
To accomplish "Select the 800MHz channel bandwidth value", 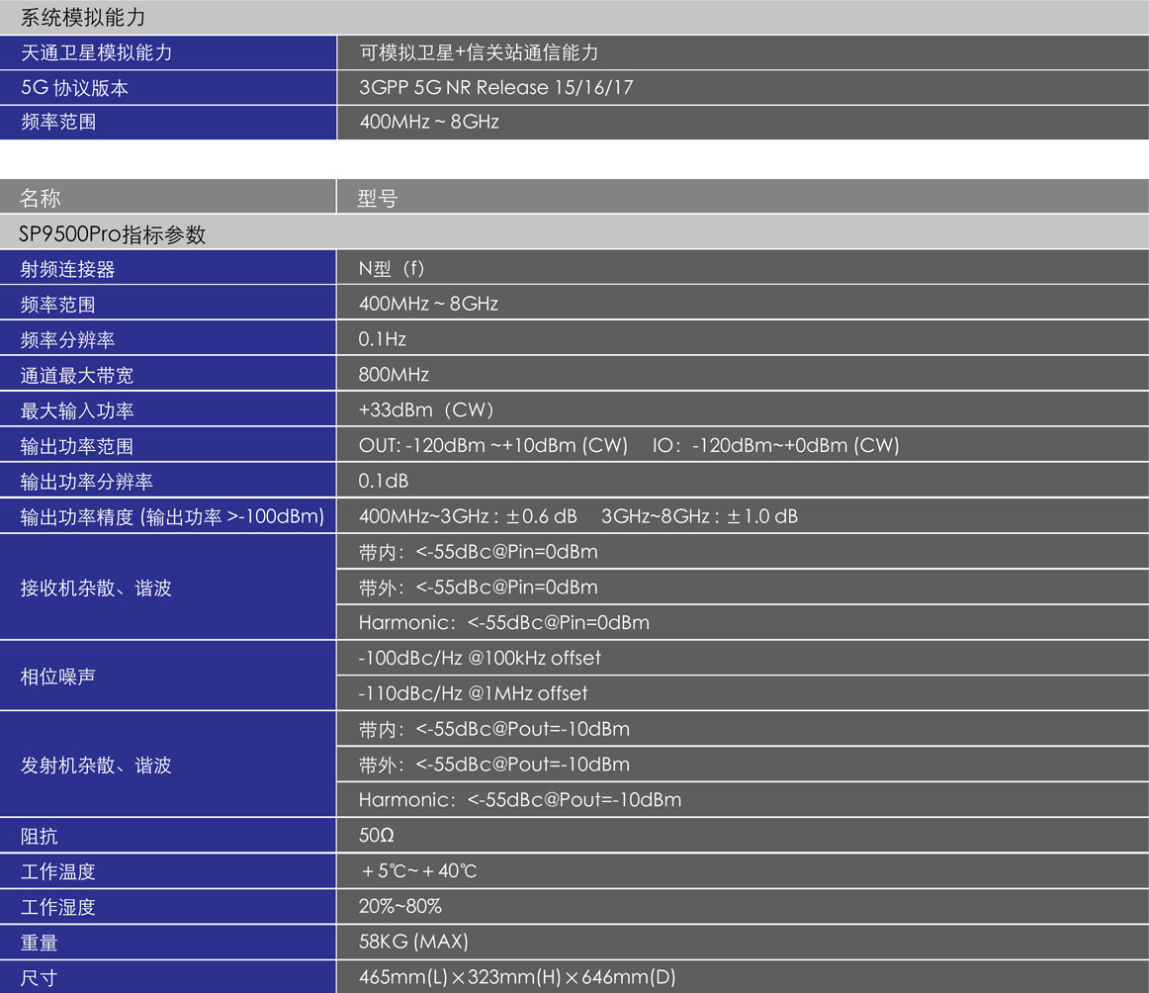I will tap(394, 375).
